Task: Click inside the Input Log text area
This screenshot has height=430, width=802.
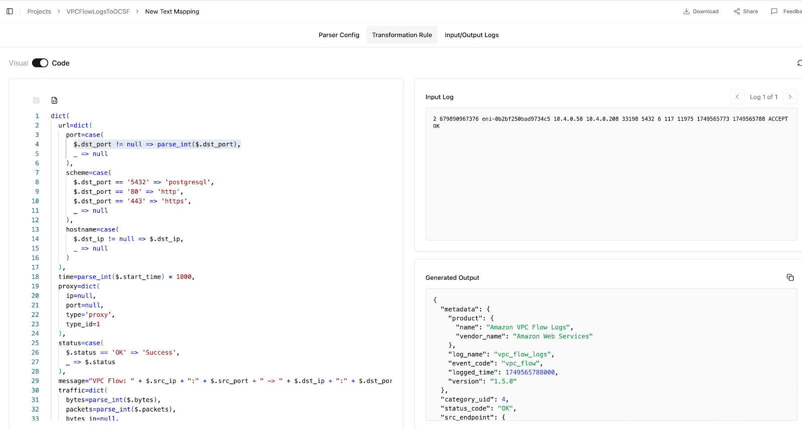Action: pos(611,174)
